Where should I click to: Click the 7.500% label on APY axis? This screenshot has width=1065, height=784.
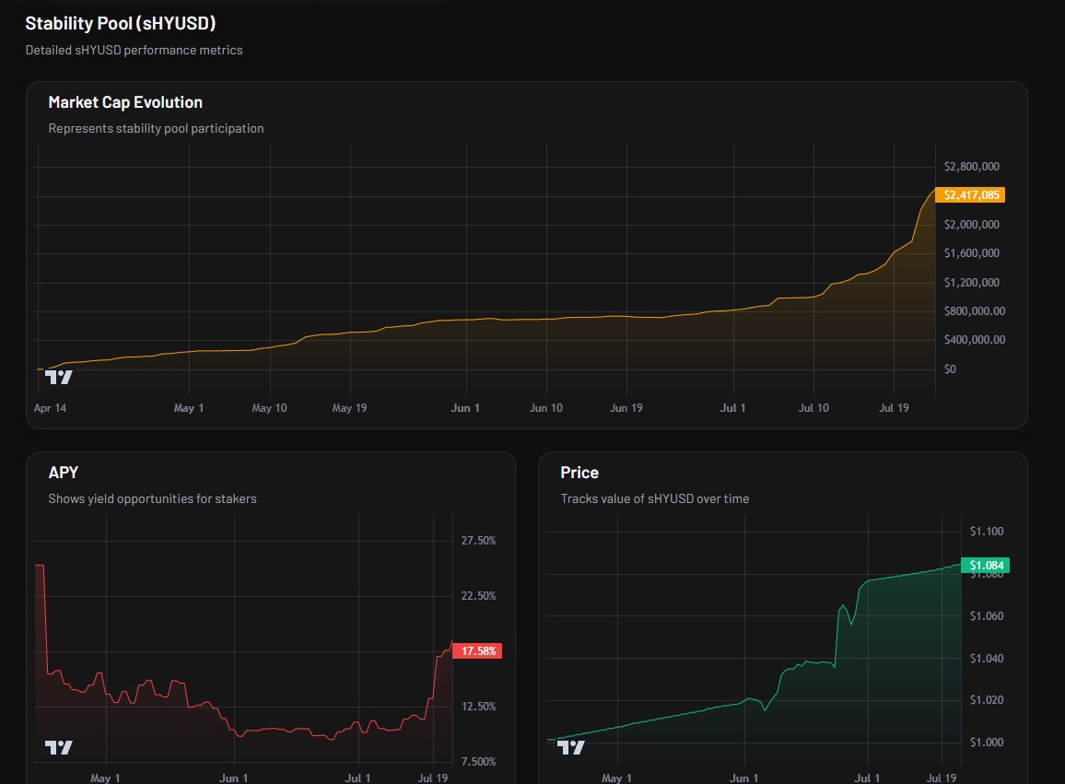[x=478, y=762]
